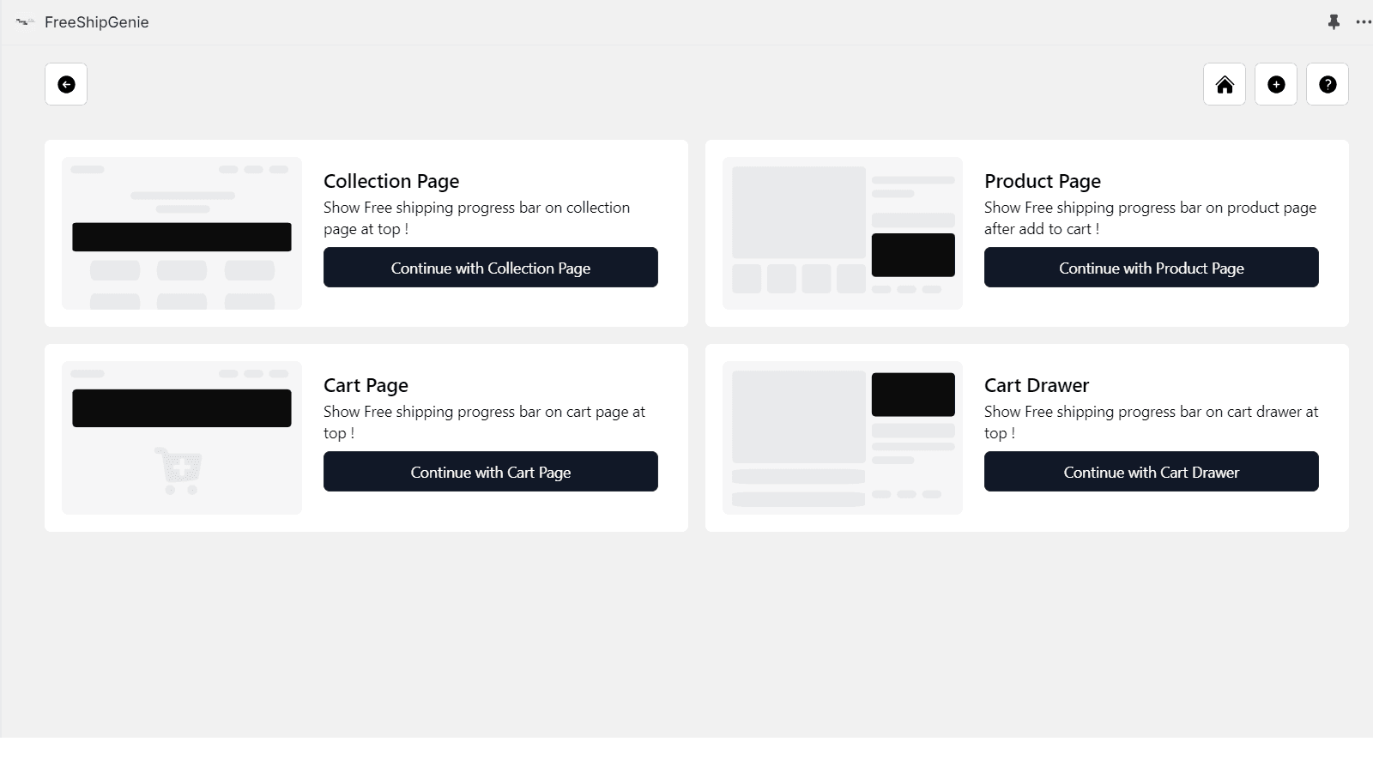Click the Product Page heading
The image size is (1373, 772).
click(x=1042, y=181)
